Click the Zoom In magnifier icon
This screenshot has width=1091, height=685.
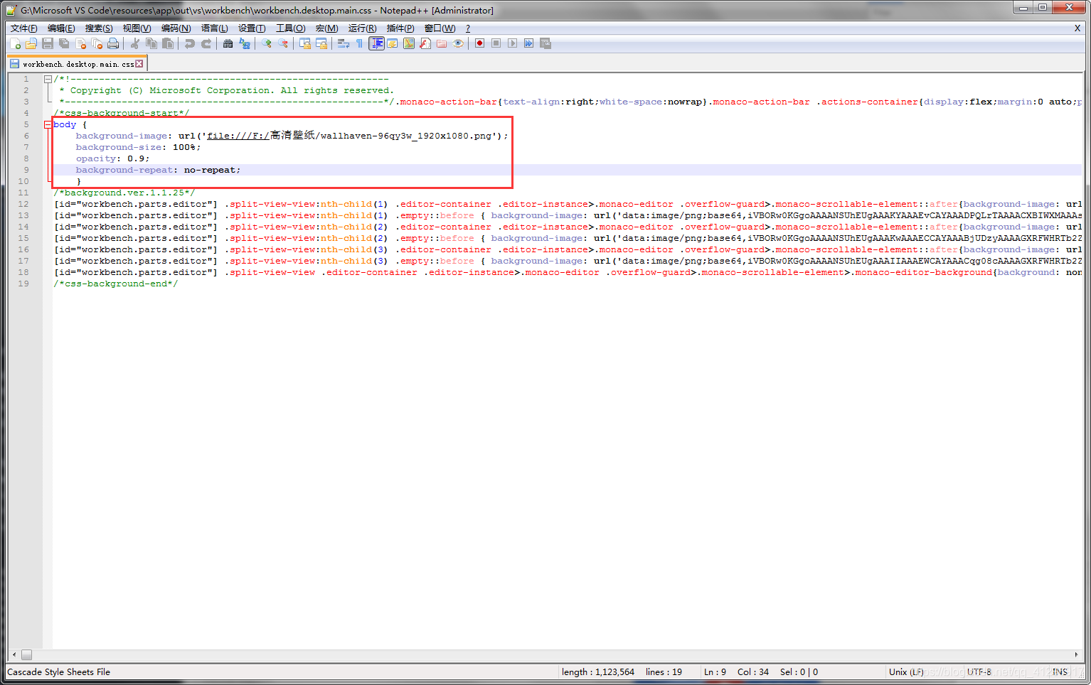pos(266,43)
